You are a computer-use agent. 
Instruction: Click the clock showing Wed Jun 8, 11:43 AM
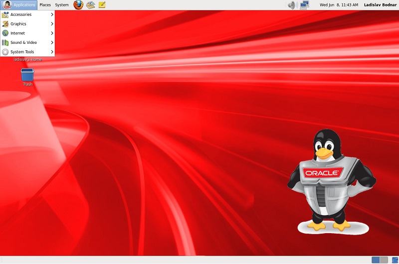tap(339, 5)
